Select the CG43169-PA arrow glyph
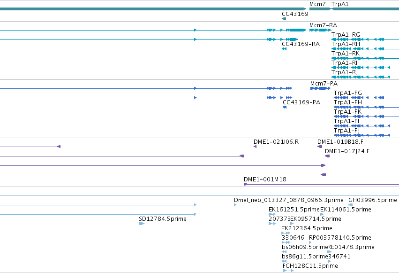This screenshot has width=399, height=273. pyautogui.click(x=285, y=107)
